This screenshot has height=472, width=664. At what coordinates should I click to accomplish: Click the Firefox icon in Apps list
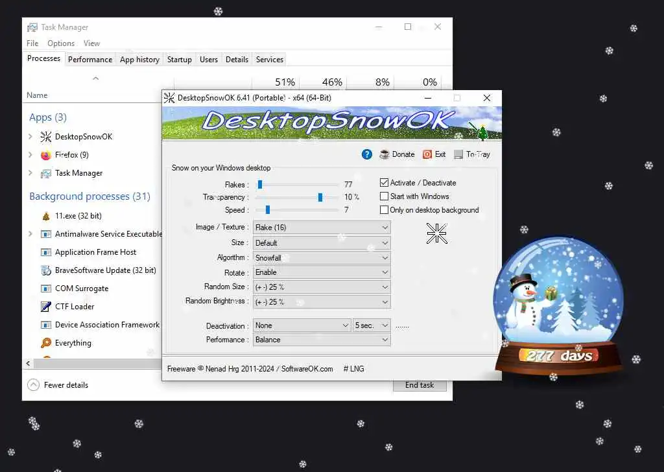tap(46, 155)
